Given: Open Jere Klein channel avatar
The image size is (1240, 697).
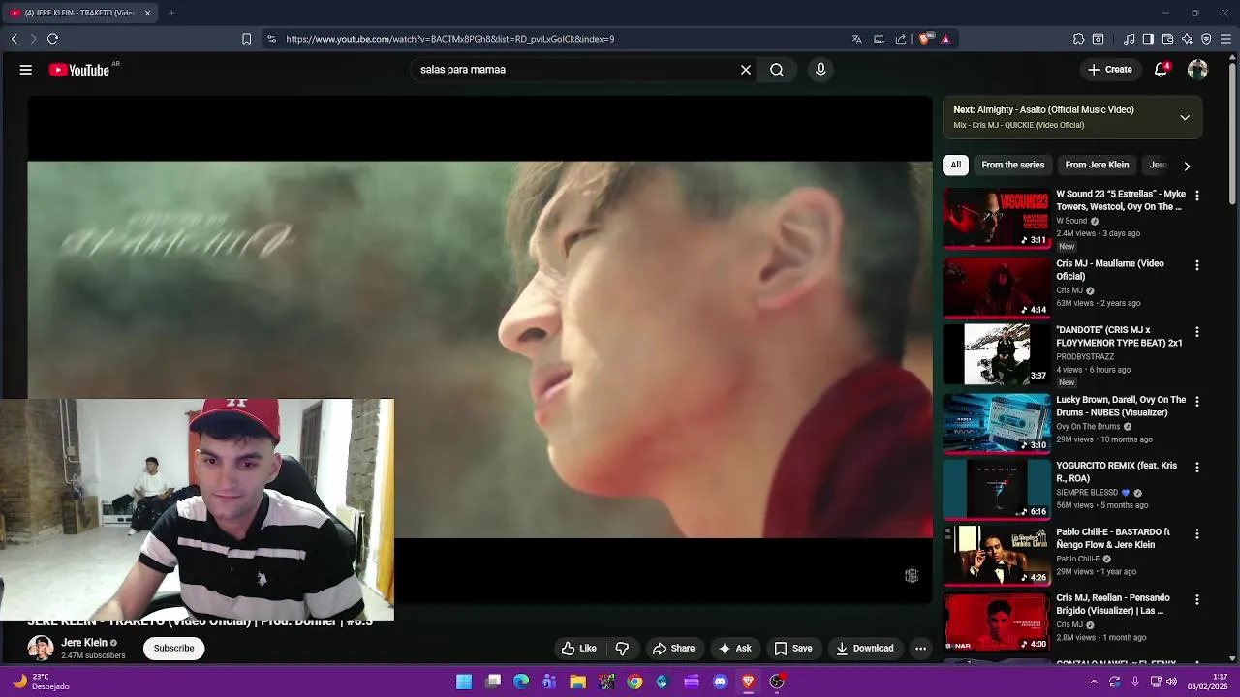Looking at the screenshot, I should (41, 648).
